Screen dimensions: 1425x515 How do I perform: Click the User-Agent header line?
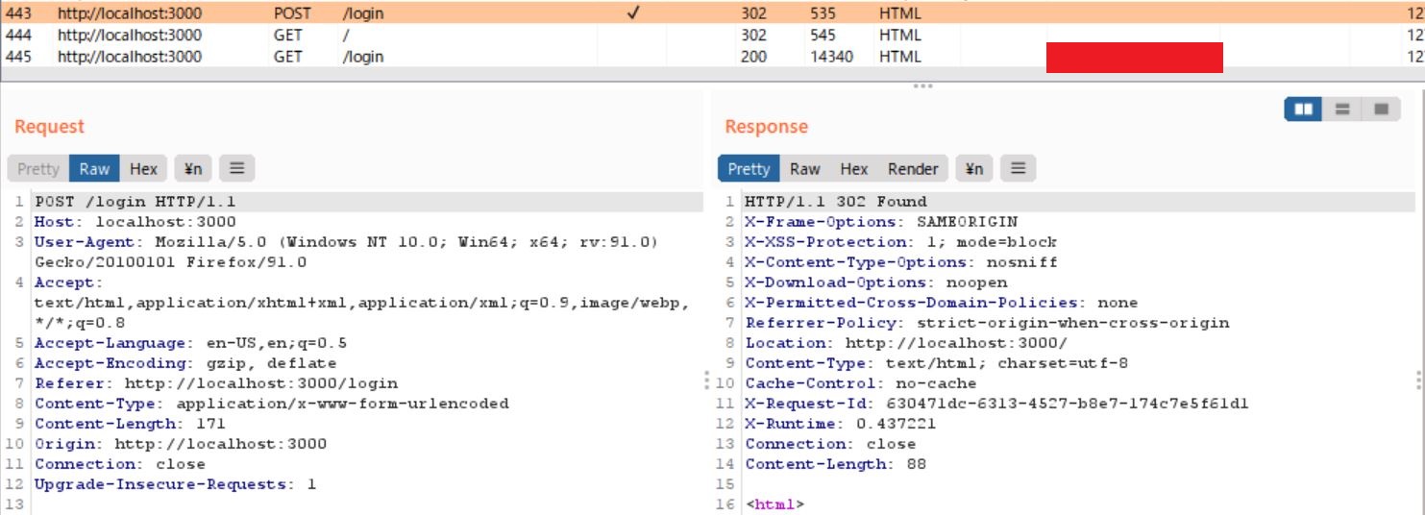[x=346, y=252]
